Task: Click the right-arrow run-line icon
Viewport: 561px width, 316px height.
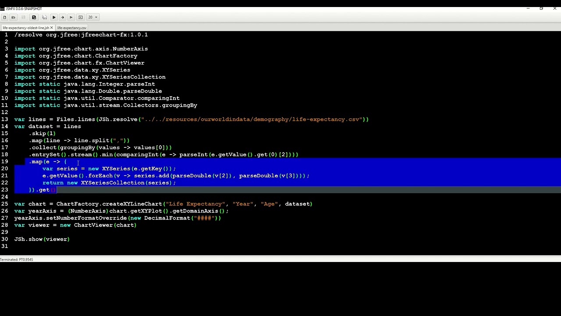Action: 62,17
